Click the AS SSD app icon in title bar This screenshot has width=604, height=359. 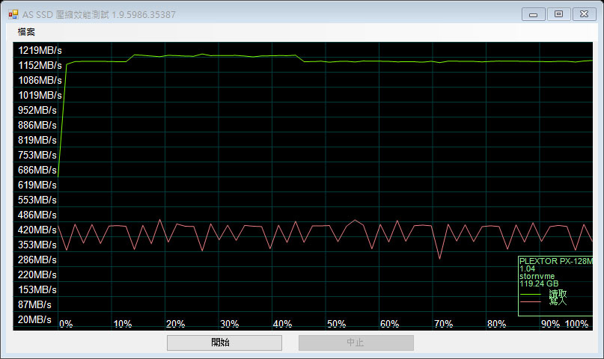pyautogui.click(x=13, y=15)
